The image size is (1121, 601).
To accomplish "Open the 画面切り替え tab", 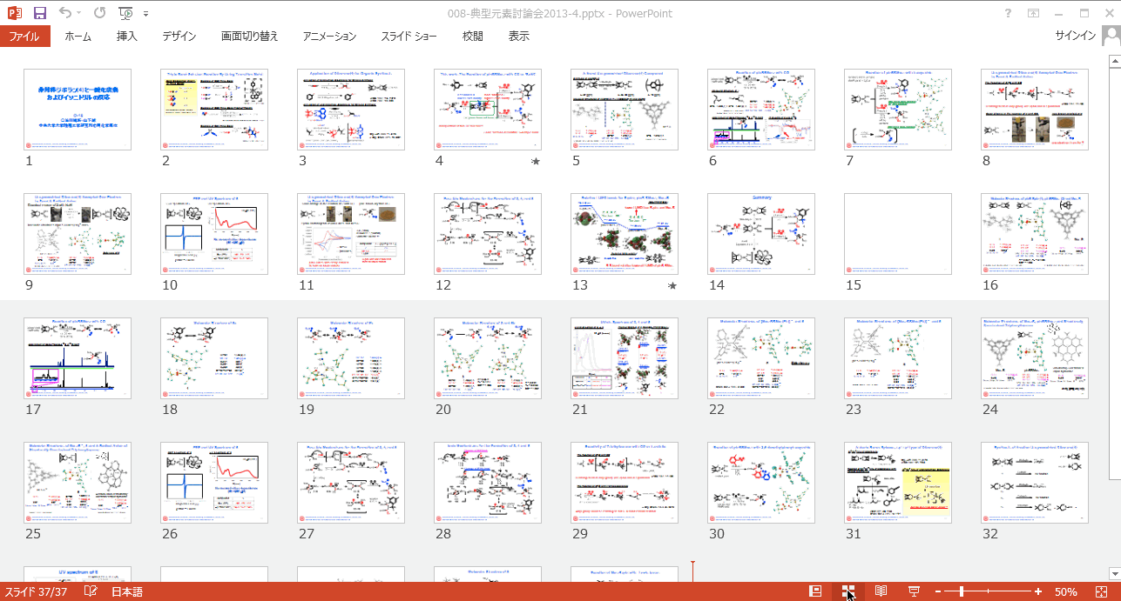I will click(249, 37).
